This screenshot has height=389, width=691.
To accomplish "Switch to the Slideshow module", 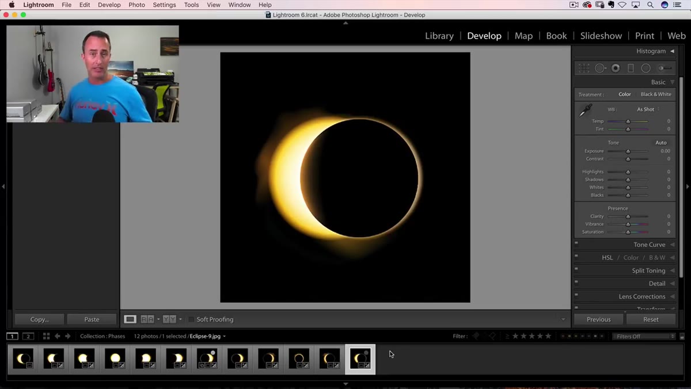I will (601, 36).
